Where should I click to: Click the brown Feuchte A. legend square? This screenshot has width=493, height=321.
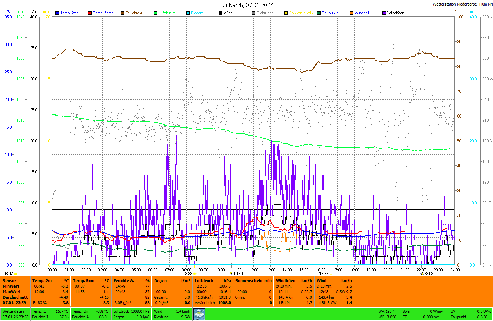pyautogui.click(x=123, y=13)
